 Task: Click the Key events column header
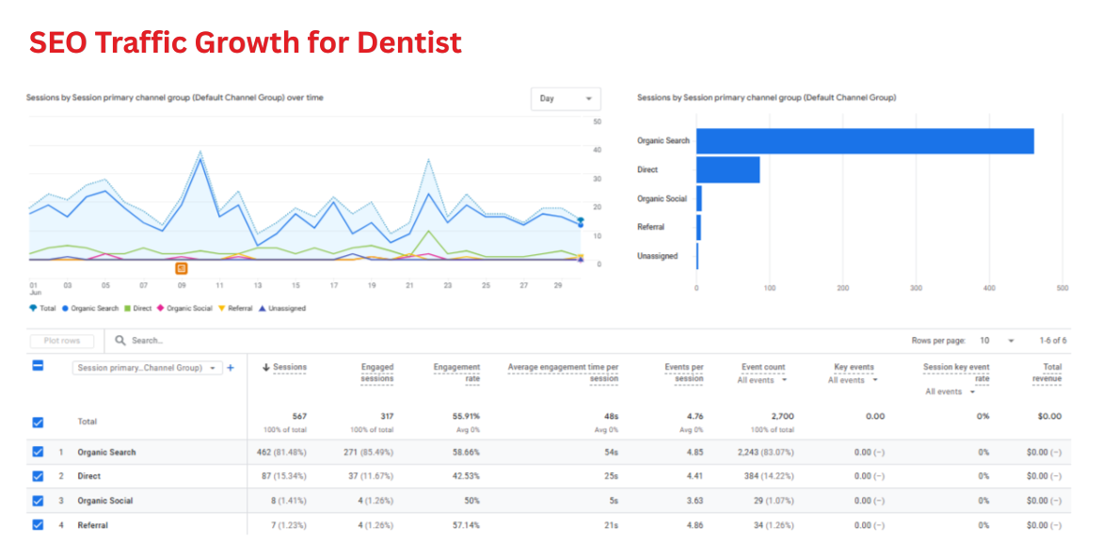(x=854, y=367)
